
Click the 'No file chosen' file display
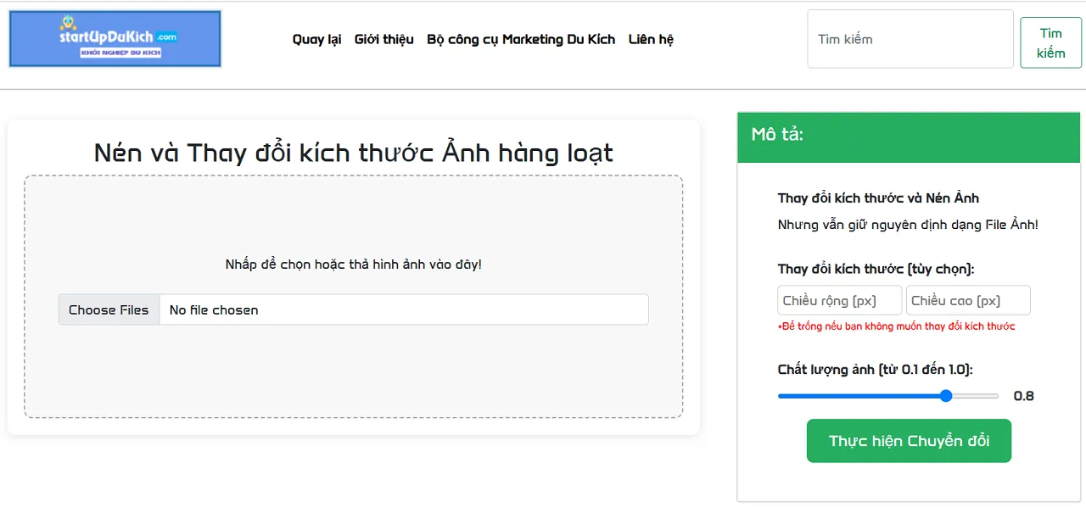point(212,309)
